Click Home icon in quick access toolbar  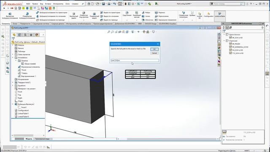click(x=89, y=4)
